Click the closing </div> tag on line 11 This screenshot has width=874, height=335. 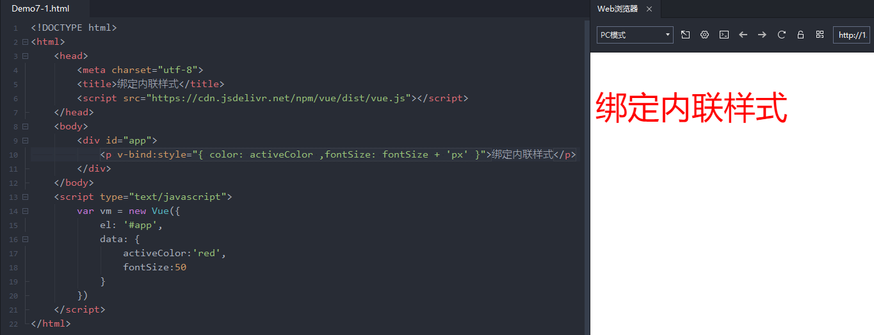point(94,168)
